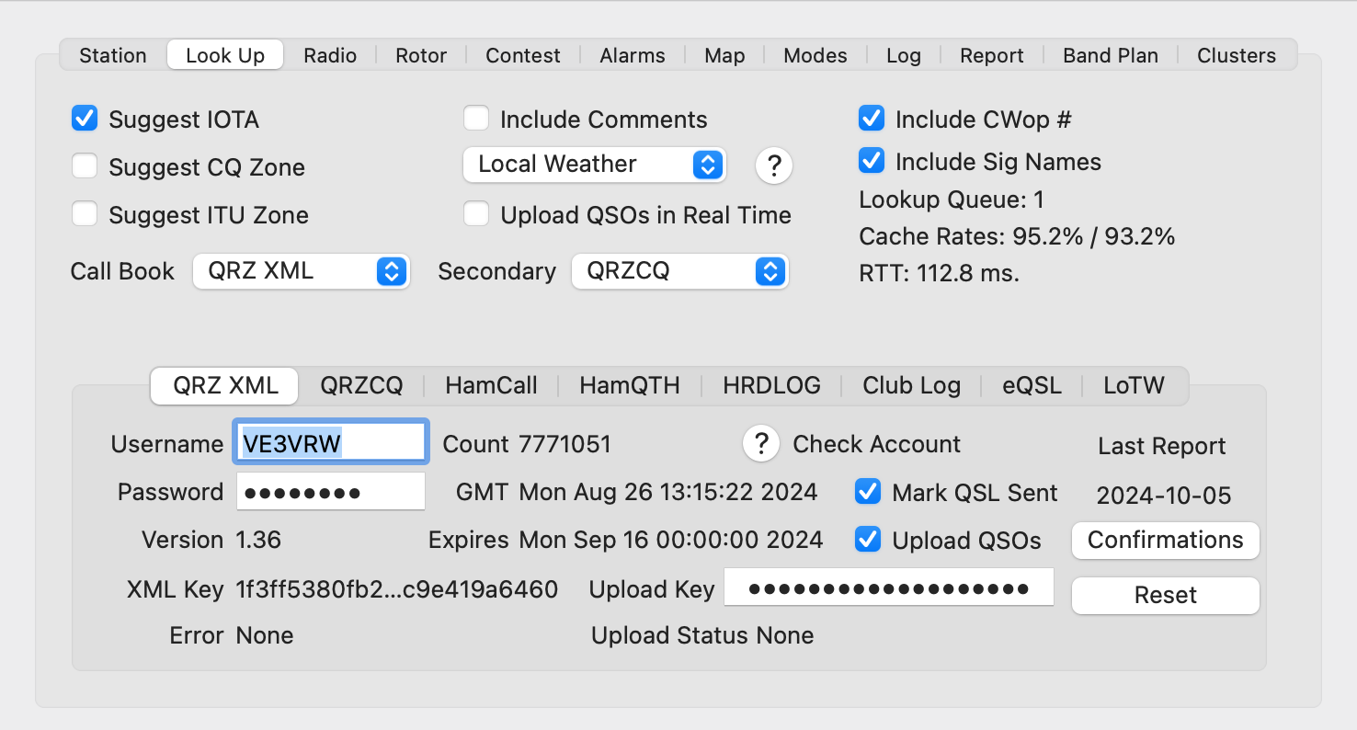Open the Local Weather popup menu
The width and height of the screenshot is (1357, 730).
coord(594,165)
